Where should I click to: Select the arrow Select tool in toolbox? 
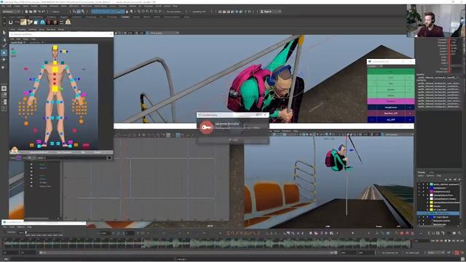point(4,32)
